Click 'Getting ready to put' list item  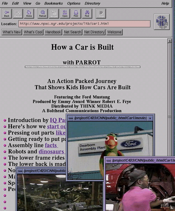tap(37, 139)
